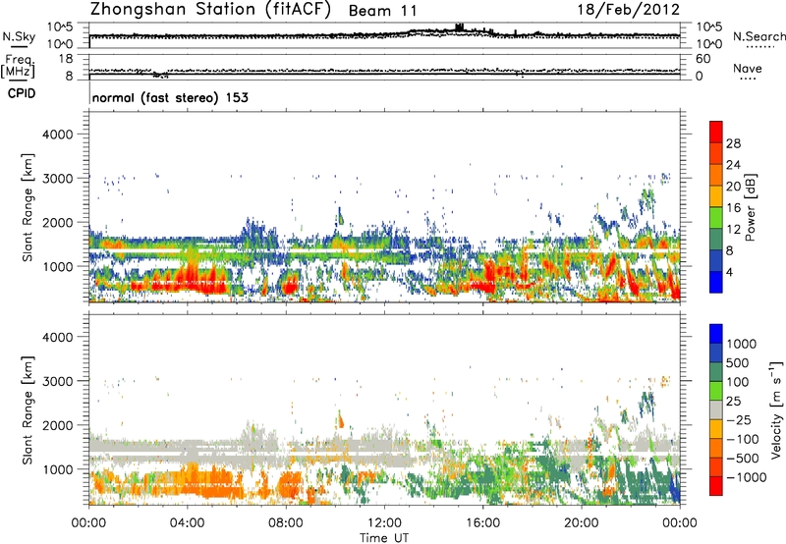Click the Nave legend label
This screenshot has height=544, width=786.
(748, 68)
